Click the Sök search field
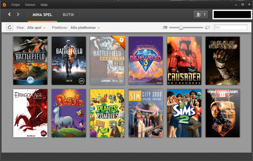This screenshot has width=253, height=161. (230, 28)
